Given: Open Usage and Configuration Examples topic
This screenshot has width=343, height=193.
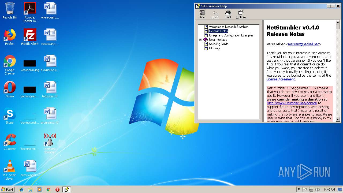Looking at the screenshot, I should click(231, 35).
